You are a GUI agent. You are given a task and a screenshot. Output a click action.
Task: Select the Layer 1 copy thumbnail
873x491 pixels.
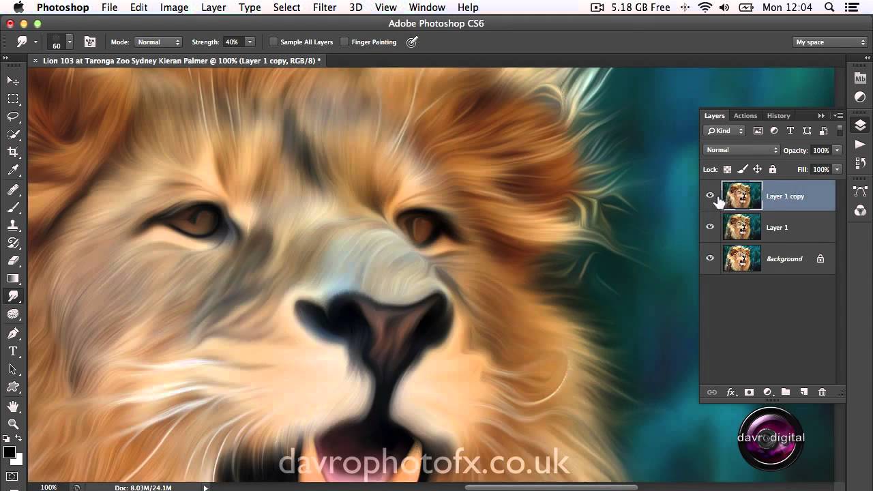pos(741,196)
